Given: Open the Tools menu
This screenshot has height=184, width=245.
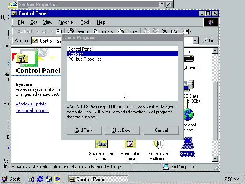Looking at the screenshot, I should coord(86,22).
